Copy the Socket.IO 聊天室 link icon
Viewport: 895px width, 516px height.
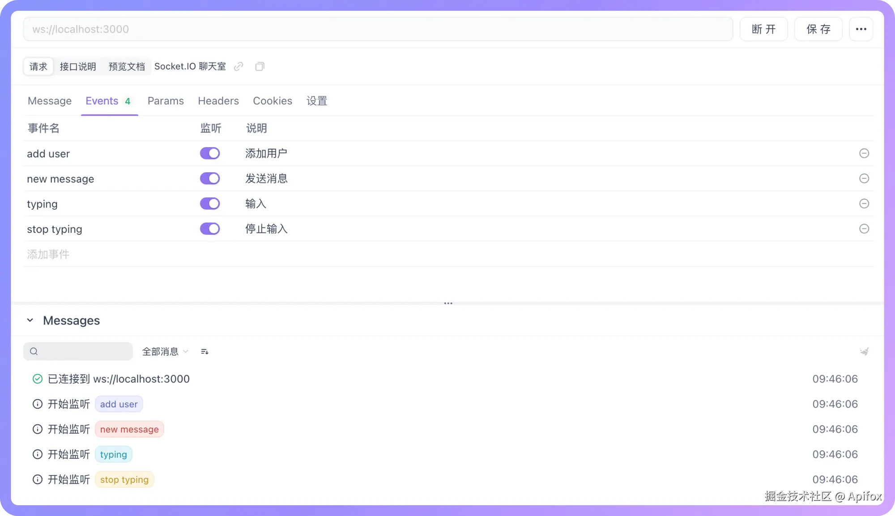tap(260, 66)
